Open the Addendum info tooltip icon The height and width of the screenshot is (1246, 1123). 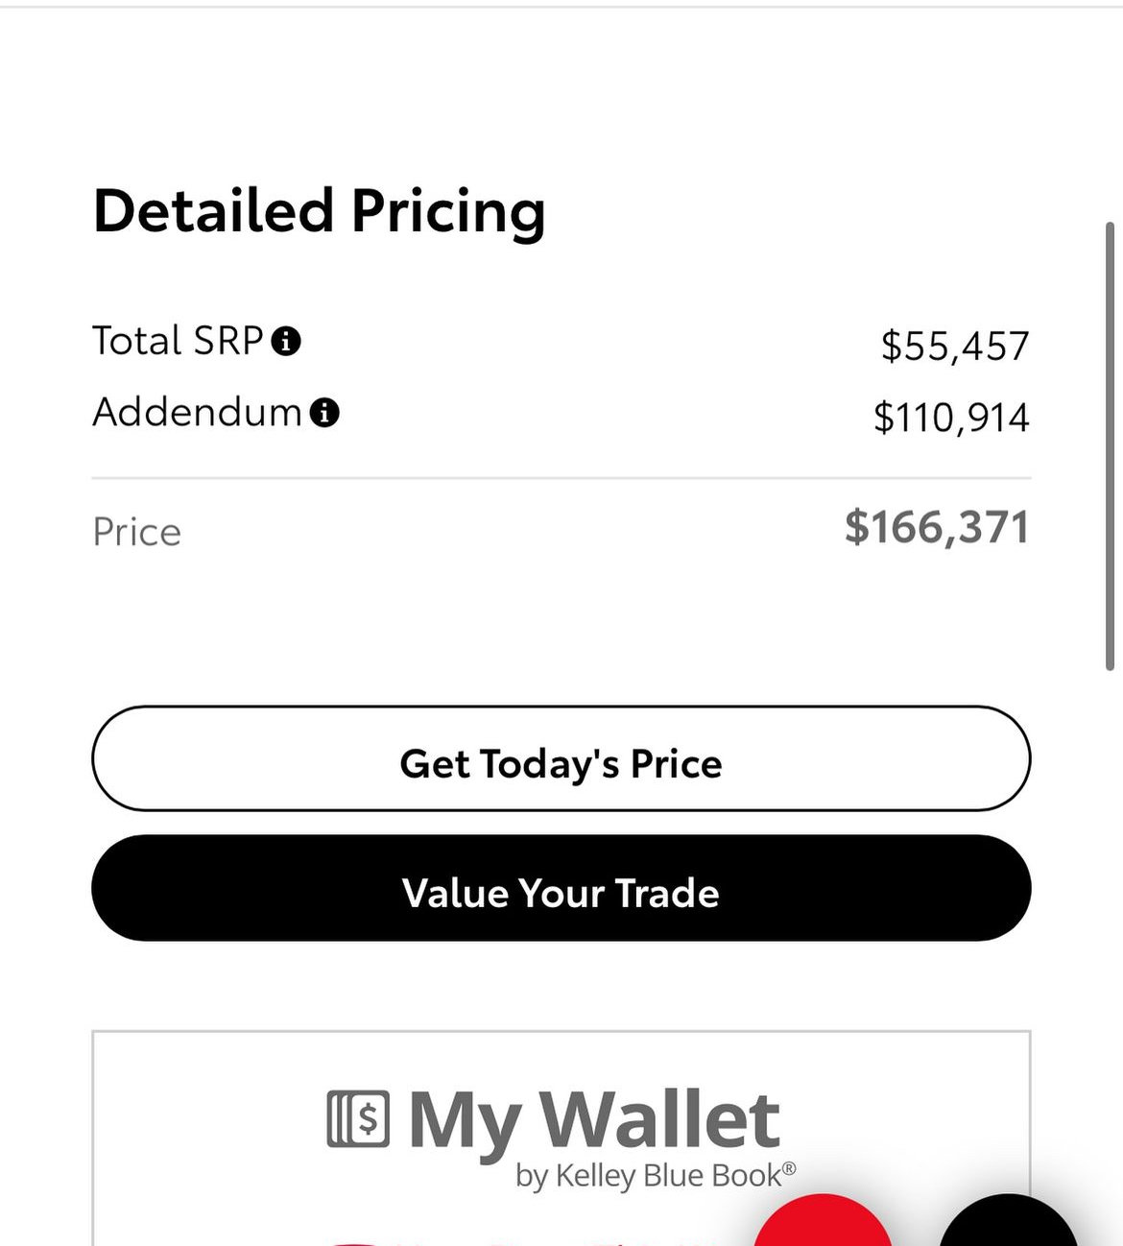(324, 413)
